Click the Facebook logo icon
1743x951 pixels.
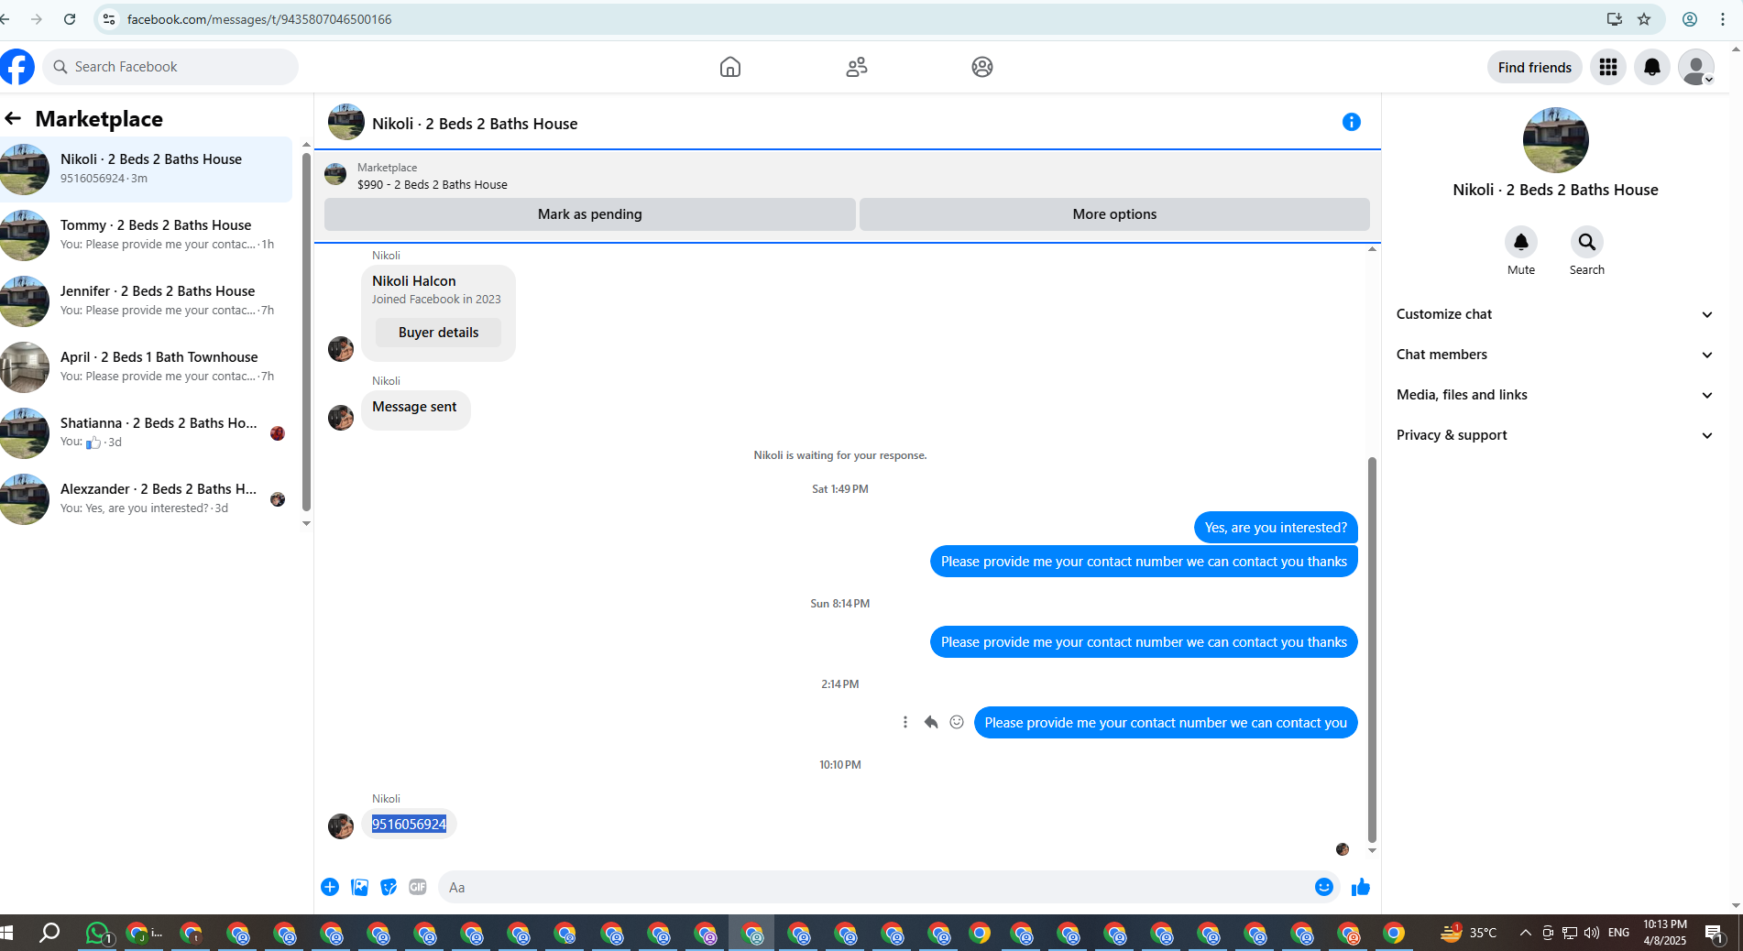coord(16,67)
